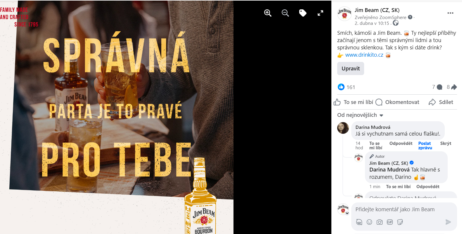This screenshot has height=234, width=462.
Task: Open Jim Beam reply author name
Action: (x=389, y=163)
